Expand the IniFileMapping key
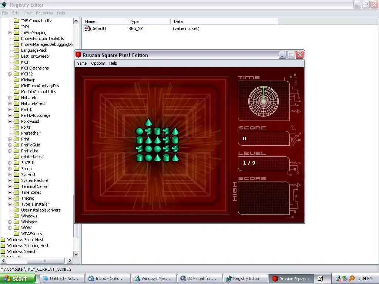The height and width of the screenshot is (284, 379). pyautogui.click(x=10, y=33)
